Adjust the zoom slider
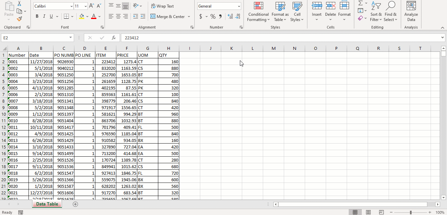Image resolution: width=447 pixels, height=215 pixels. 411,212
